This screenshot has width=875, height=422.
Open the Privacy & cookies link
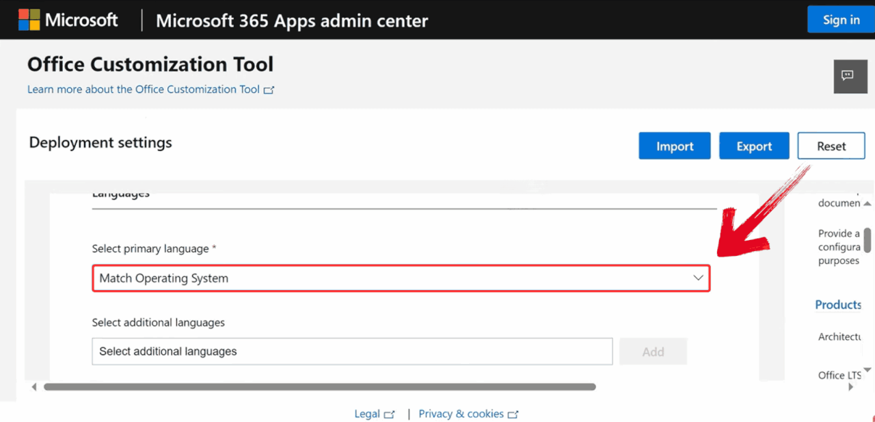(x=461, y=414)
